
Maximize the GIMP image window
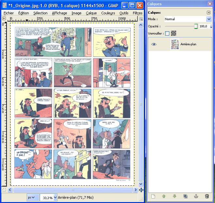132,6
